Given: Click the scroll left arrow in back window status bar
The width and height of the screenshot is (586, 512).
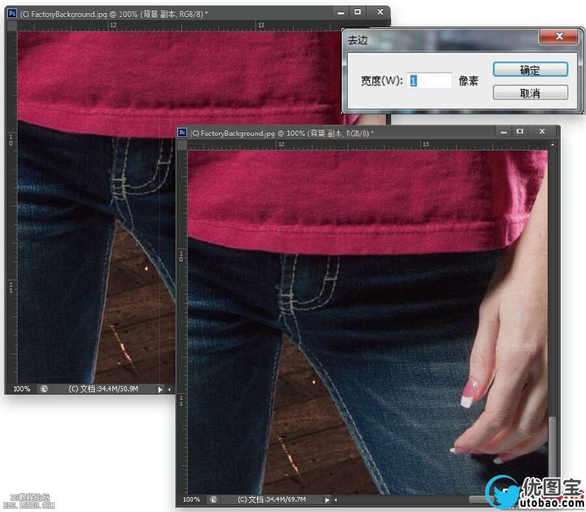Looking at the screenshot, I should [x=170, y=389].
